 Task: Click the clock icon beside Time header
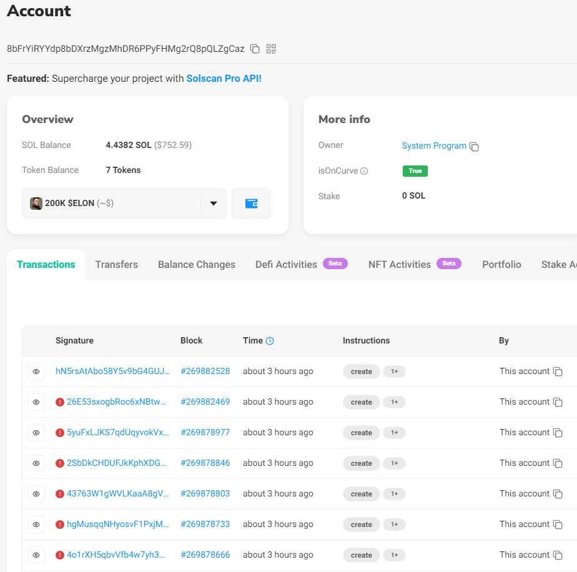pyautogui.click(x=270, y=341)
